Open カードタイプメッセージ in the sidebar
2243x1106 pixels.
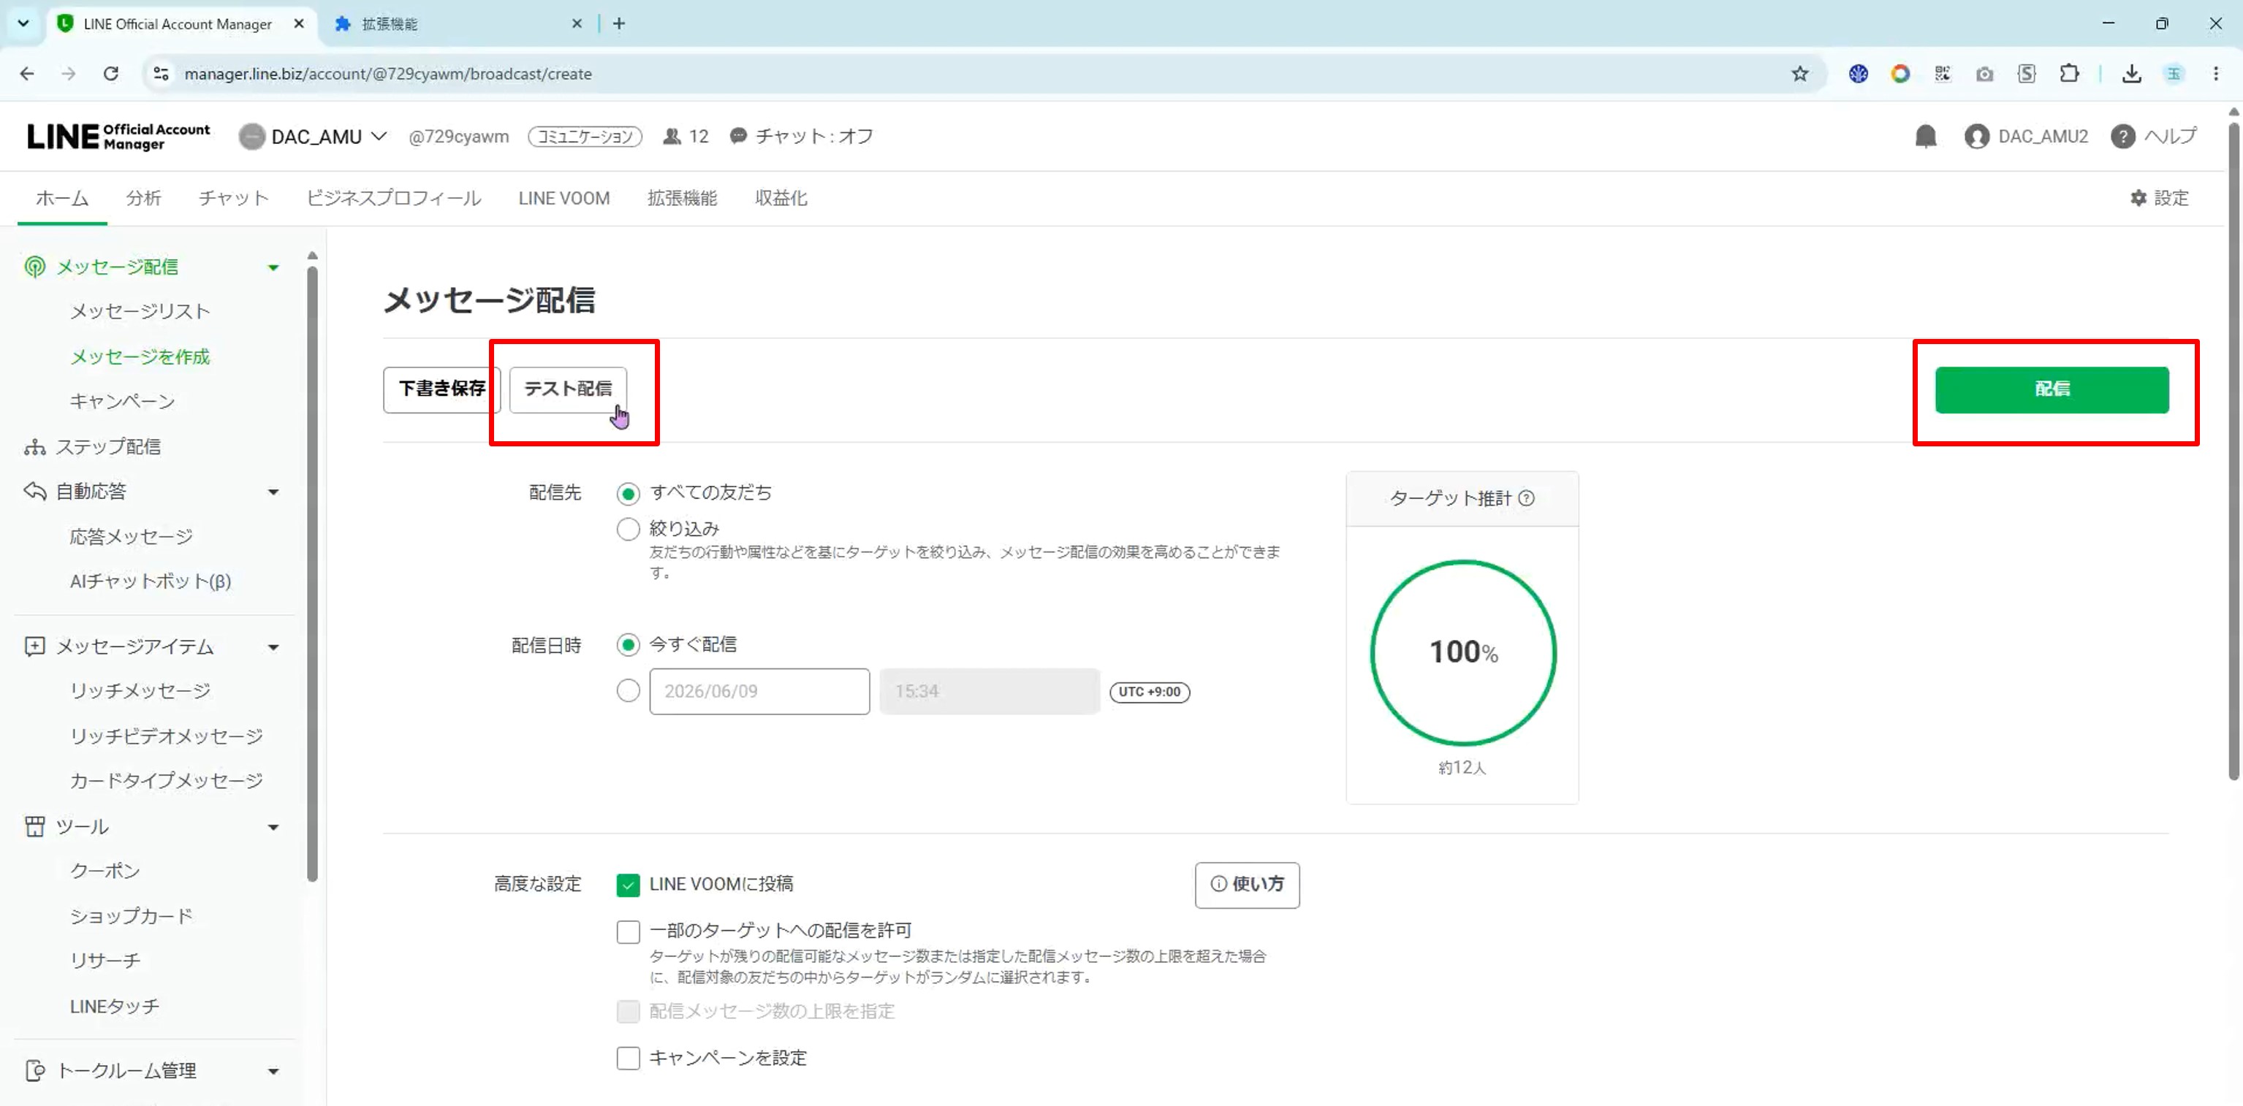coord(167,782)
